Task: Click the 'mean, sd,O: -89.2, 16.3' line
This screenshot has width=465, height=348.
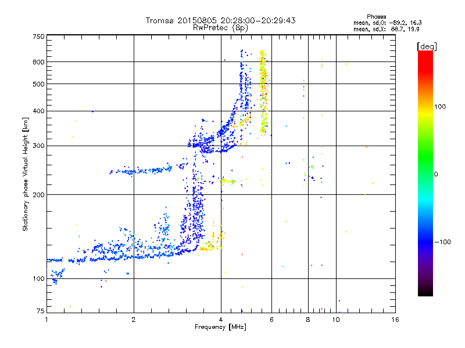Action: pos(388,23)
